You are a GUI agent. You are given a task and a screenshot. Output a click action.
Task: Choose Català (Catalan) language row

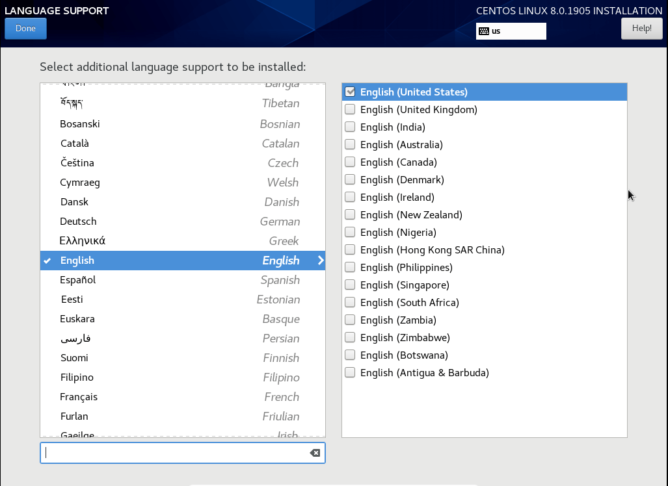click(182, 144)
